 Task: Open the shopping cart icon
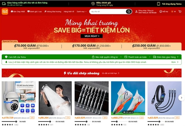tap(180, 12)
